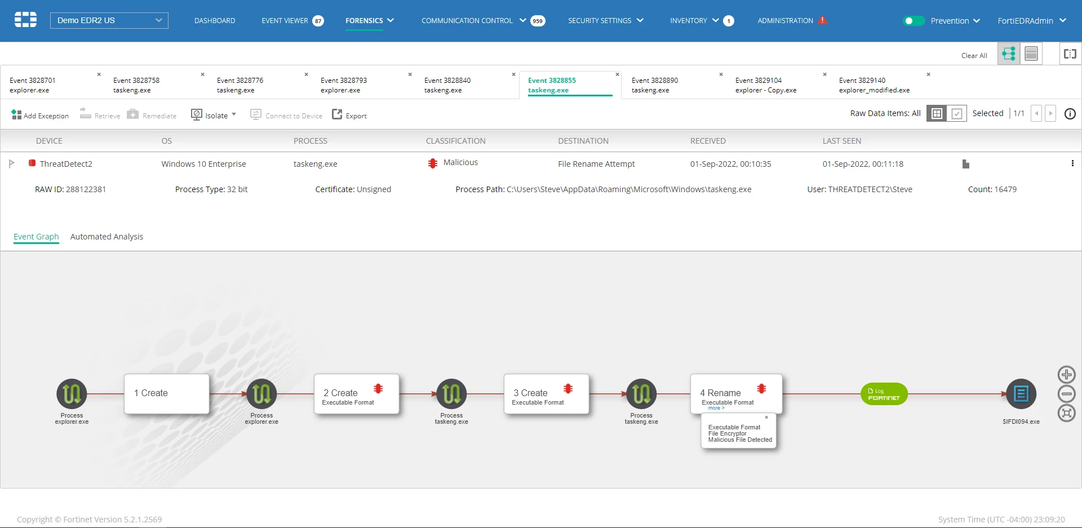Close the Event 3828840 tab
The image size is (1082, 528).
click(513, 74)
